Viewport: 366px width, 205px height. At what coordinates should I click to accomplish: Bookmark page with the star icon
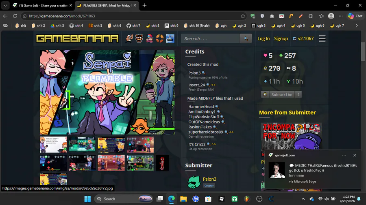click(x=243, y=16)
